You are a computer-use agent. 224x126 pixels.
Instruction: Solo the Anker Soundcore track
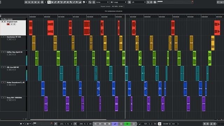point(5,83)
